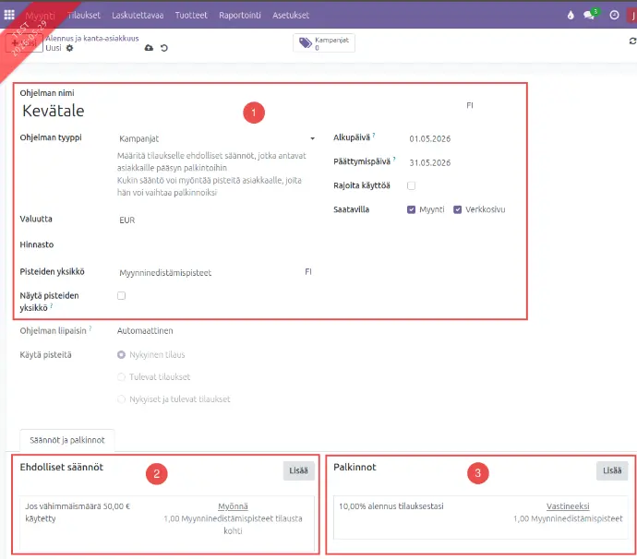637x559 pixels.
Task: Expand the Ohjelman tyyppi dropdown
Action: coord(217,138)
